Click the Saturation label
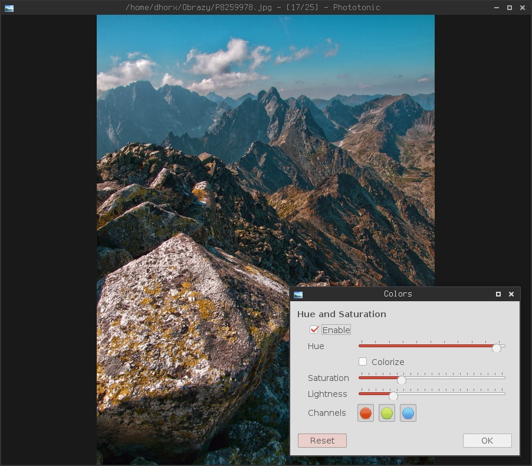This screenshot has width=532, height=466. pyautogui.click(x=329, y=378)
